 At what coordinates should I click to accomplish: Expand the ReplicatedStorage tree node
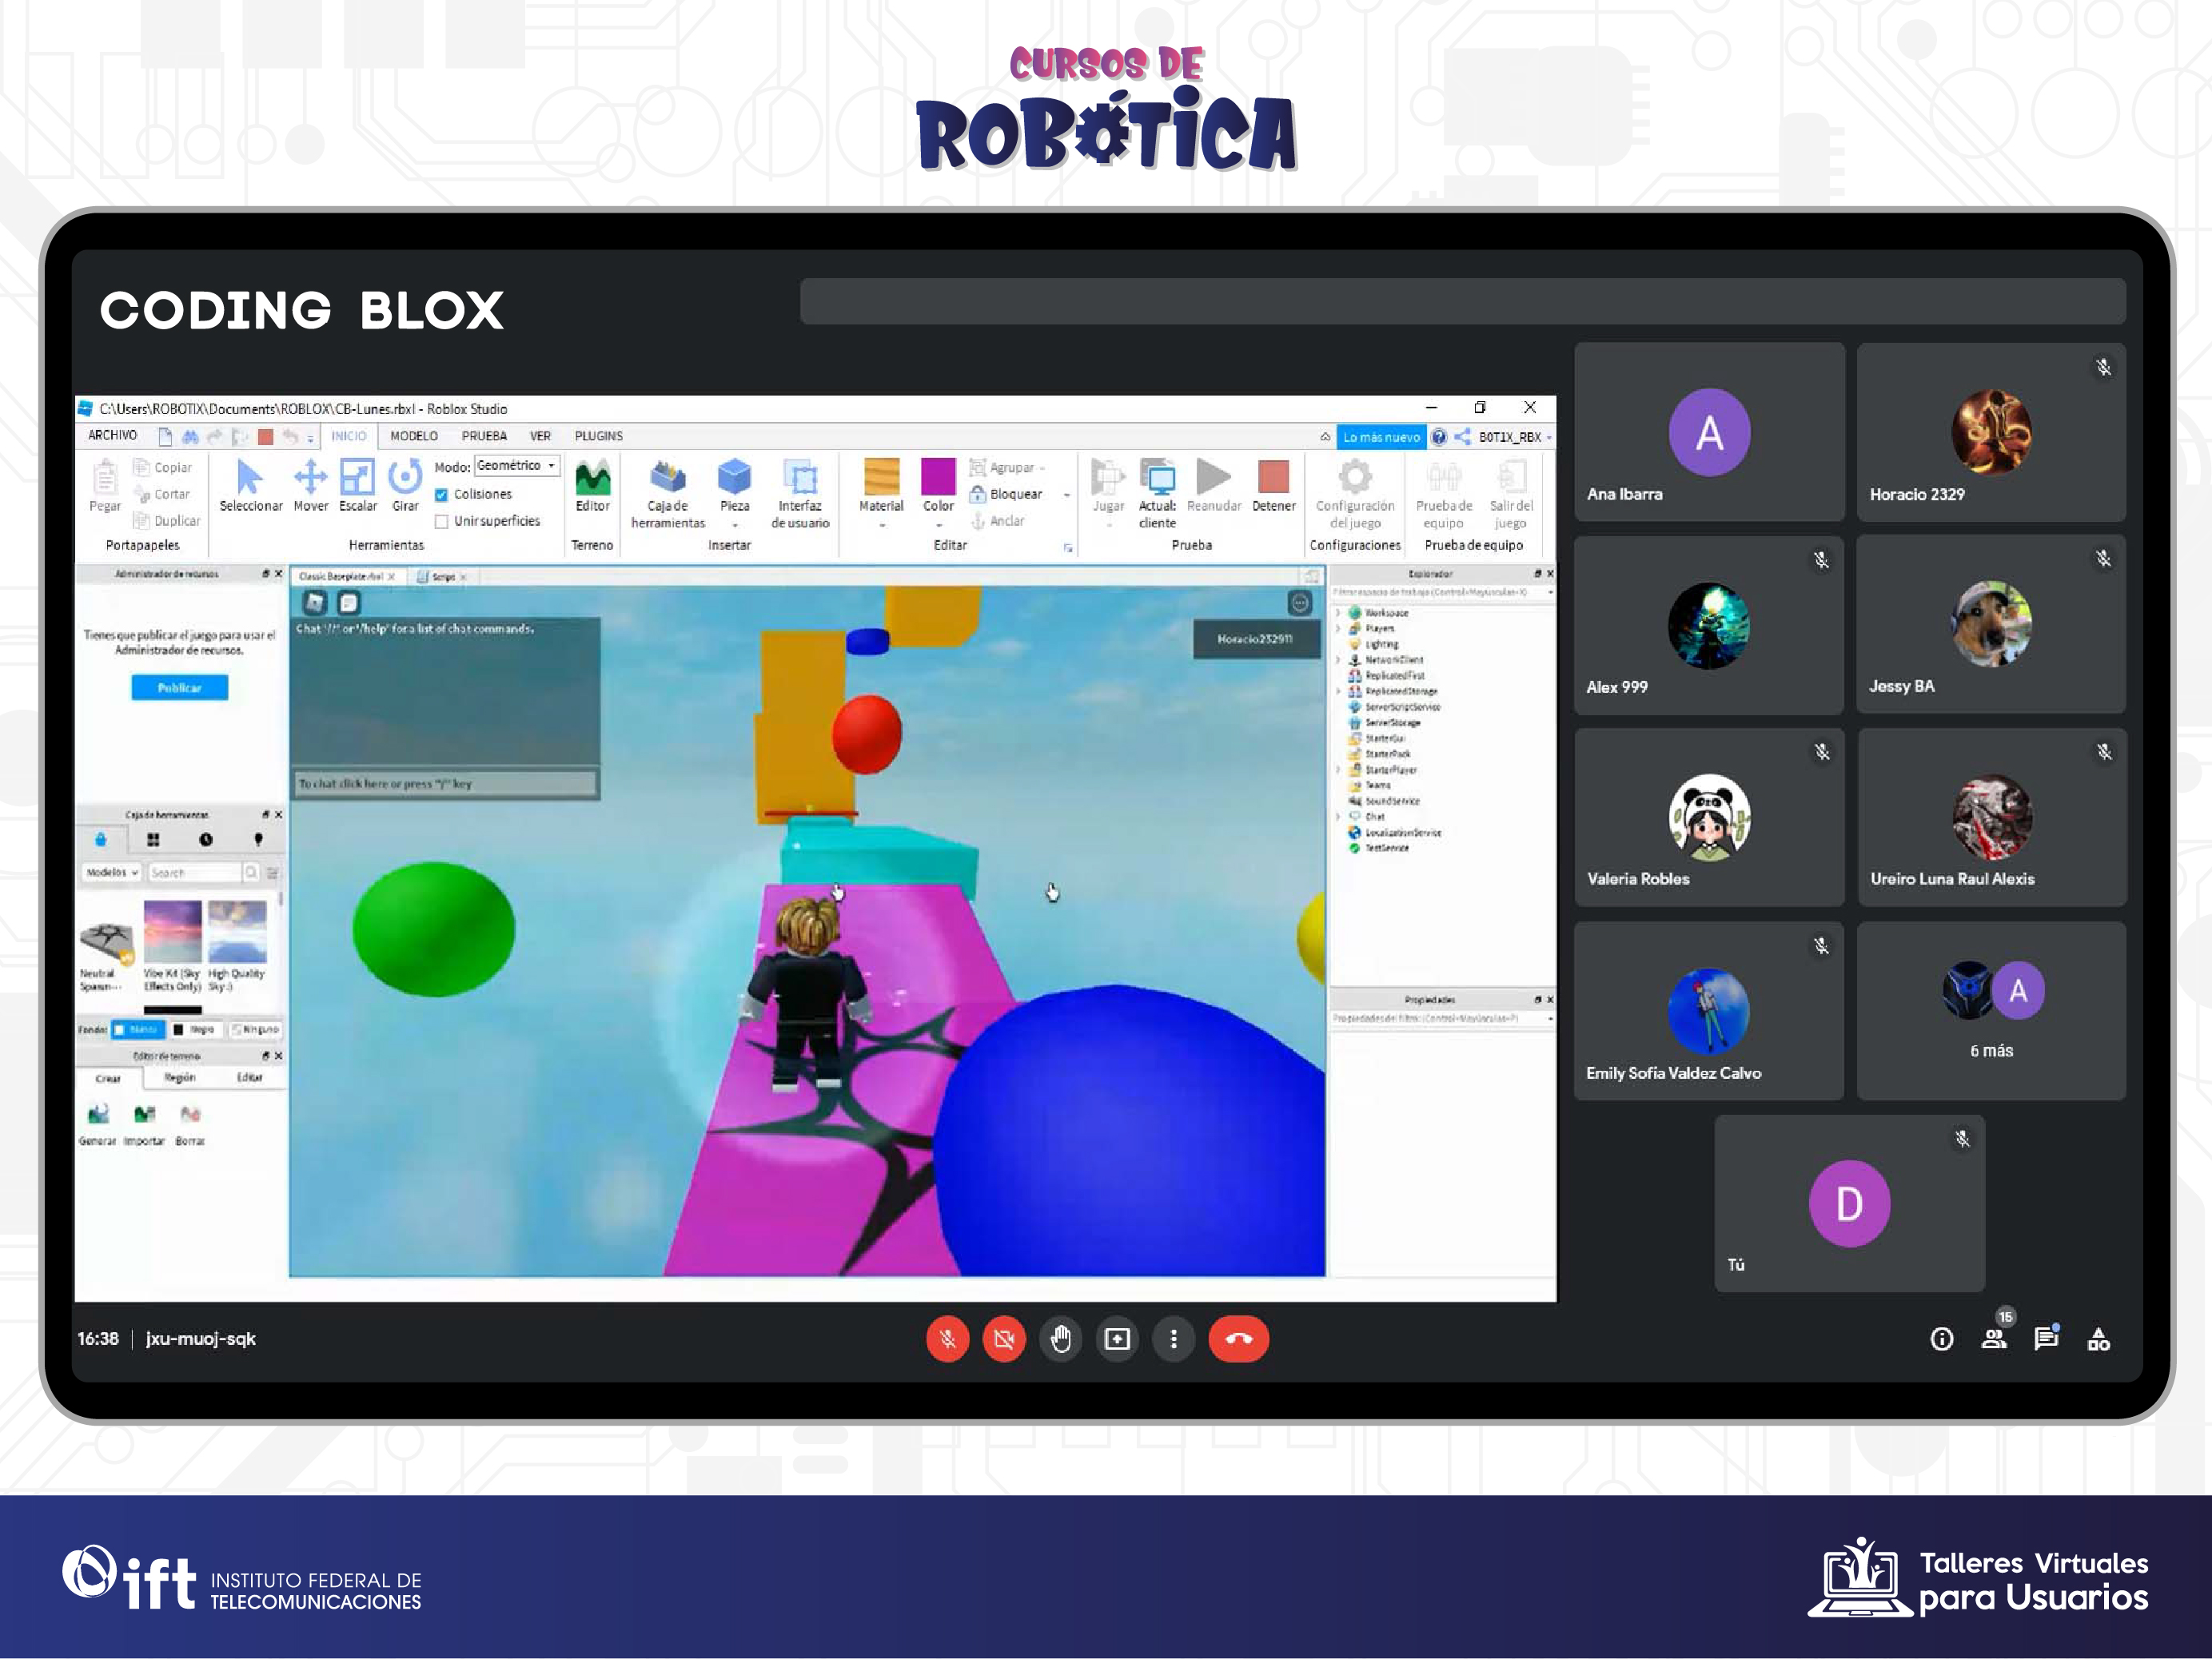(1338, 691)
